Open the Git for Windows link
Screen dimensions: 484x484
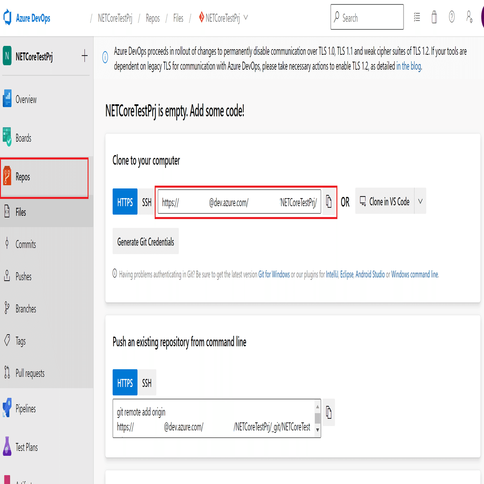[274, 274]
